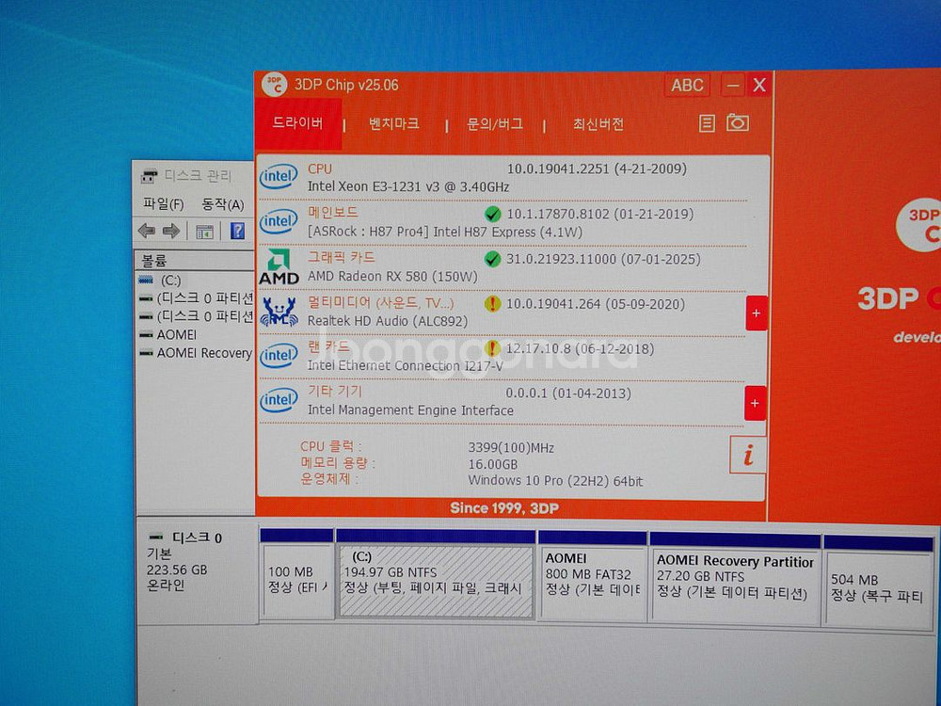Click the Intel logo beside 메인보드 row
This screenshot has height=706, width=941.
point(279,221)
